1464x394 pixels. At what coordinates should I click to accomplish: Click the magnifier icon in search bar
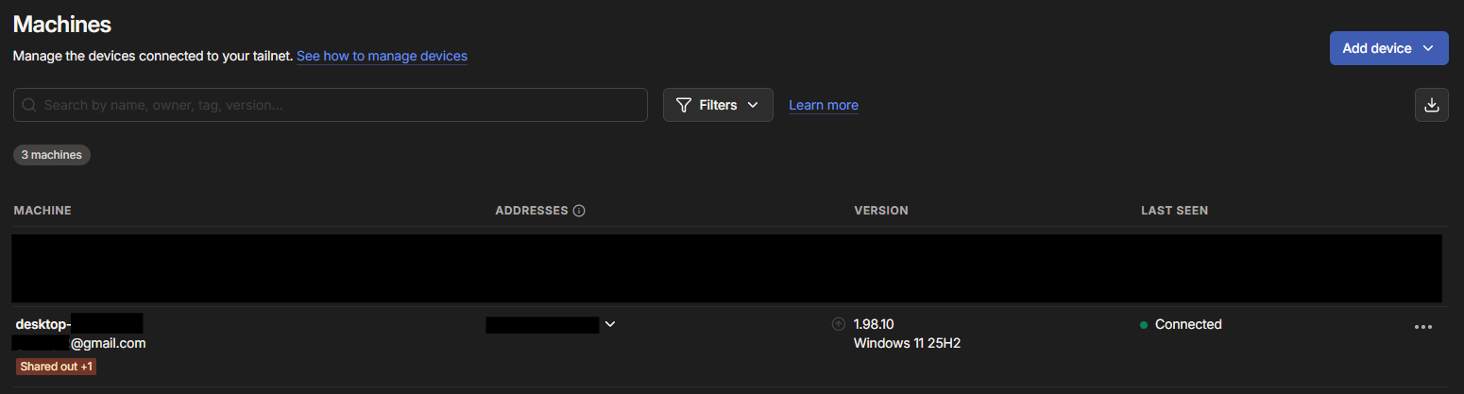(29, 105)
